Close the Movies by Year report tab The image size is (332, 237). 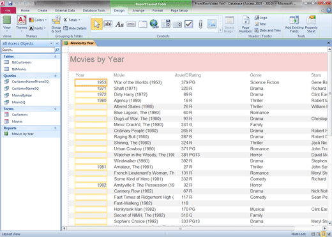coord(329,43)
